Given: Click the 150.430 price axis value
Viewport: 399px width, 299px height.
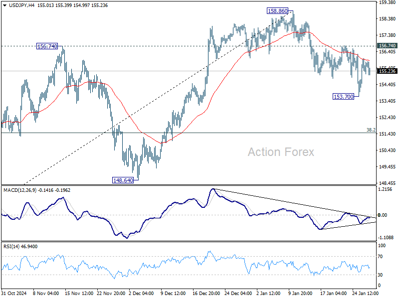Looking at the screenshot, I should click(388, 150).
